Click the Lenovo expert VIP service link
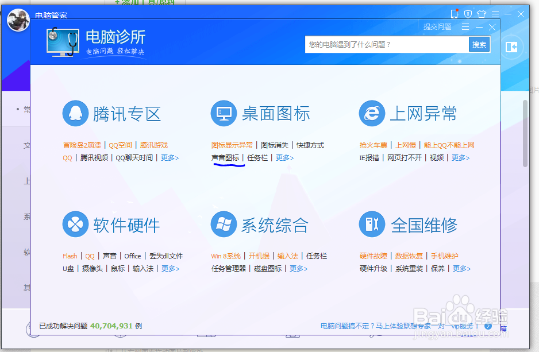 [x=400, y=326]
